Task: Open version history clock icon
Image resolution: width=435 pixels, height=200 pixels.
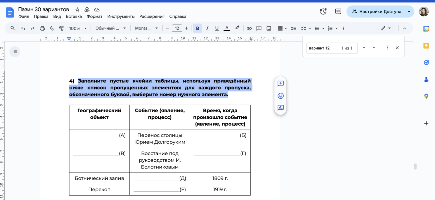Action: pyautogui.click(x=323, y=11)
